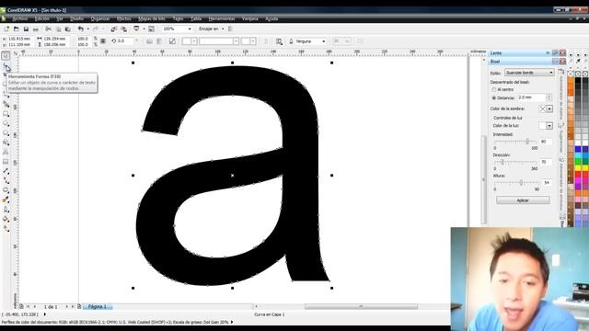589x331 pixels.
Task: Click the Import icon
Action: click(x=114, y=29)
